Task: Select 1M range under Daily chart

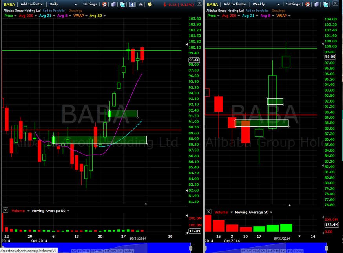Action: coord(106,251)
